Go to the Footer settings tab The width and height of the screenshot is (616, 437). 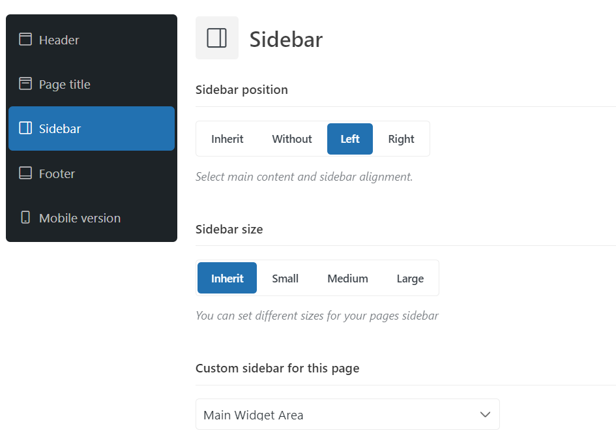pos(91,173)
